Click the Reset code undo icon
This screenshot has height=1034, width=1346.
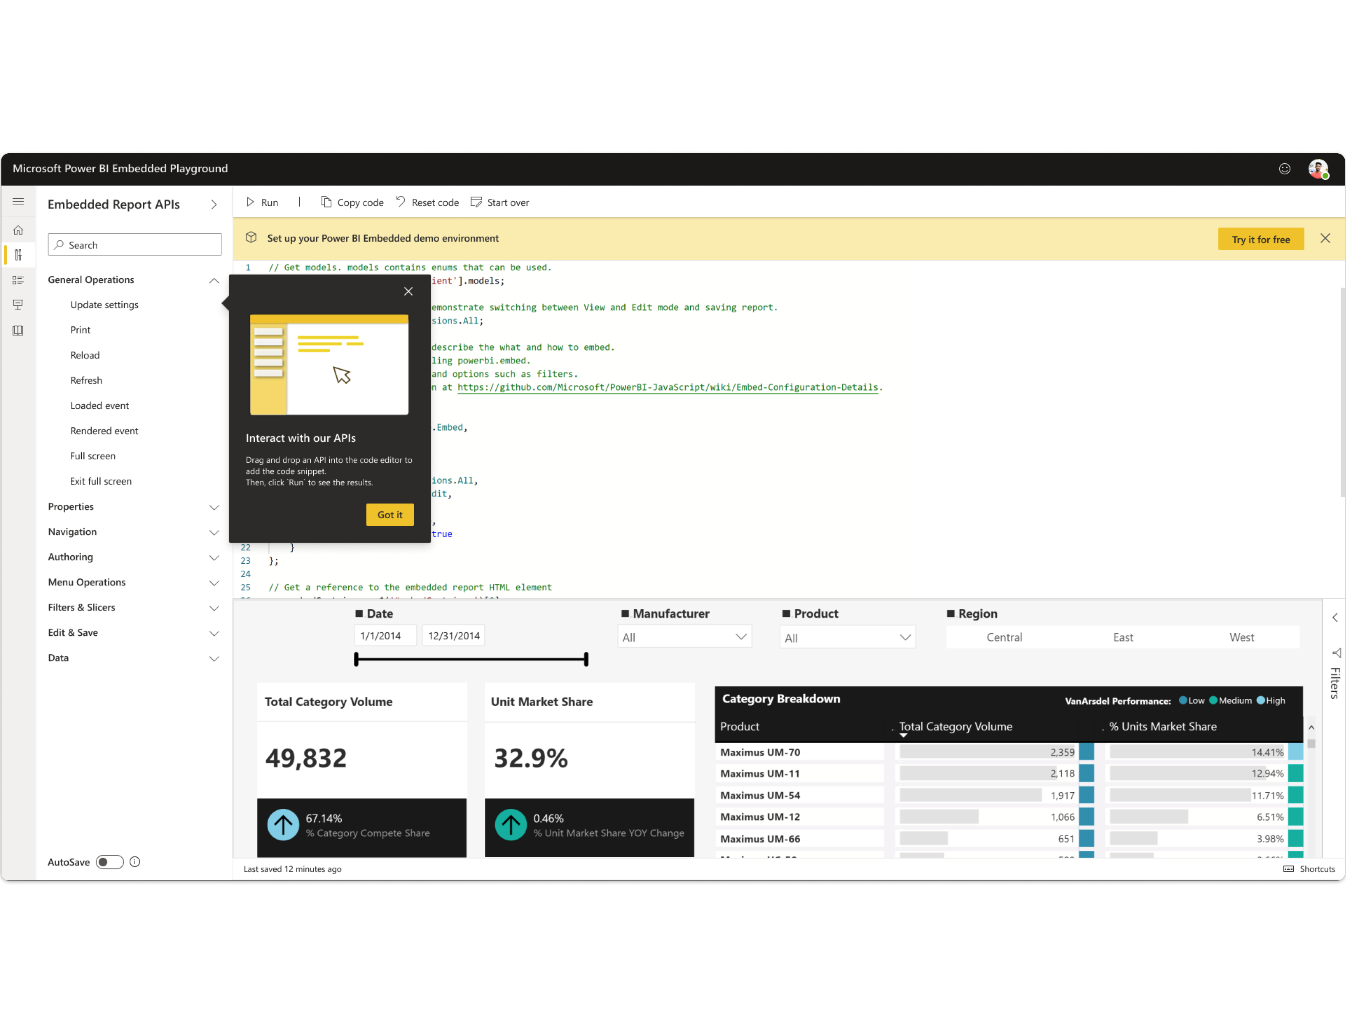pyautogui.click(x=401, y=202)
